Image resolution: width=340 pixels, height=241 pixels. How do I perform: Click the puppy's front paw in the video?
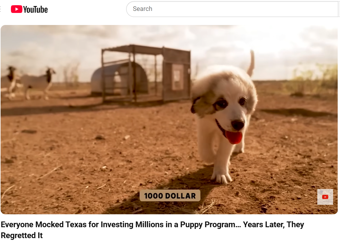pyautogui.click(x=221, y=177)
